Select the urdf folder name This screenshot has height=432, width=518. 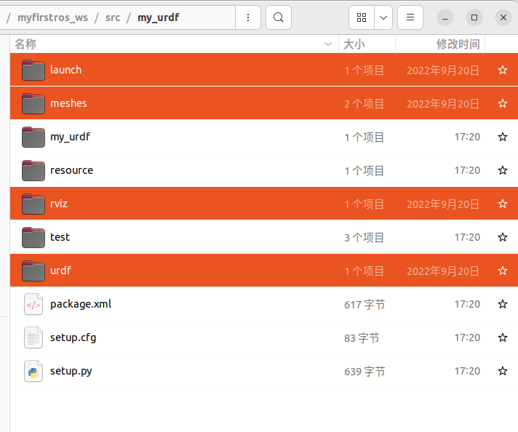(x=61, y=271)
